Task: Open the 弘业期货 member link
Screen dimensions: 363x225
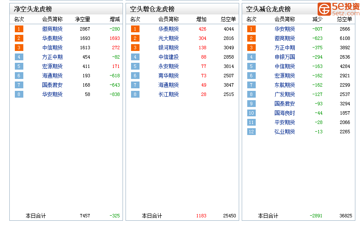Action: click(285, 132)
